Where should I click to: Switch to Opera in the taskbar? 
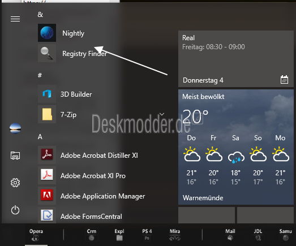click(36, 235)
